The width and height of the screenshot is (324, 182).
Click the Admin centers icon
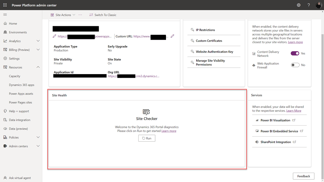point(5,146)
